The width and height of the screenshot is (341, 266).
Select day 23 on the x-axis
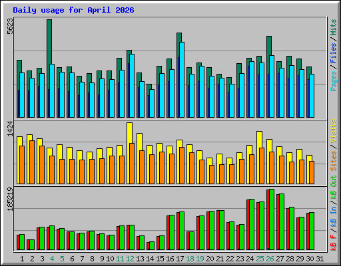coord(240,259)
